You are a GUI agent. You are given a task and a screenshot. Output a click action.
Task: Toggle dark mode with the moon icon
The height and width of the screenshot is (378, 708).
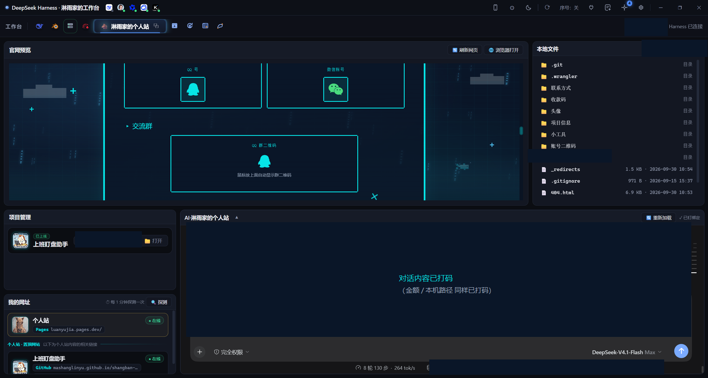tap(529, 8)
